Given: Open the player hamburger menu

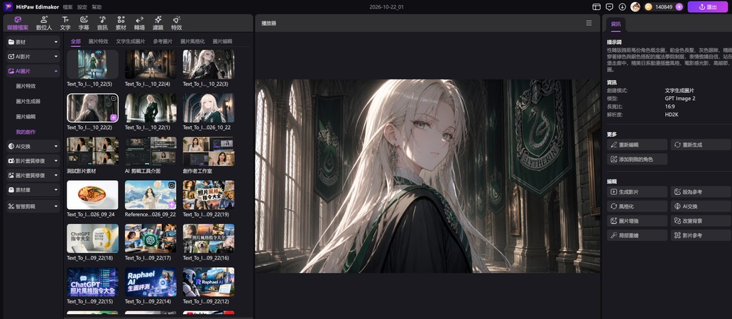Looking at the screenshot, I should (x=589, y=23).
